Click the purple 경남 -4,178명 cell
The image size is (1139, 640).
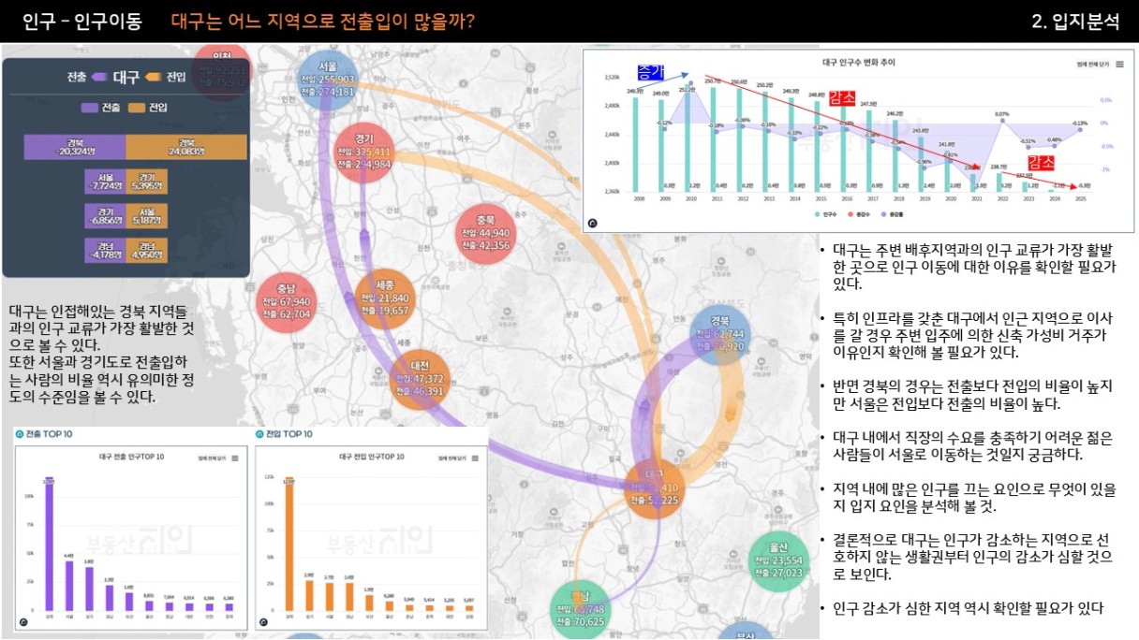[105, 250]
